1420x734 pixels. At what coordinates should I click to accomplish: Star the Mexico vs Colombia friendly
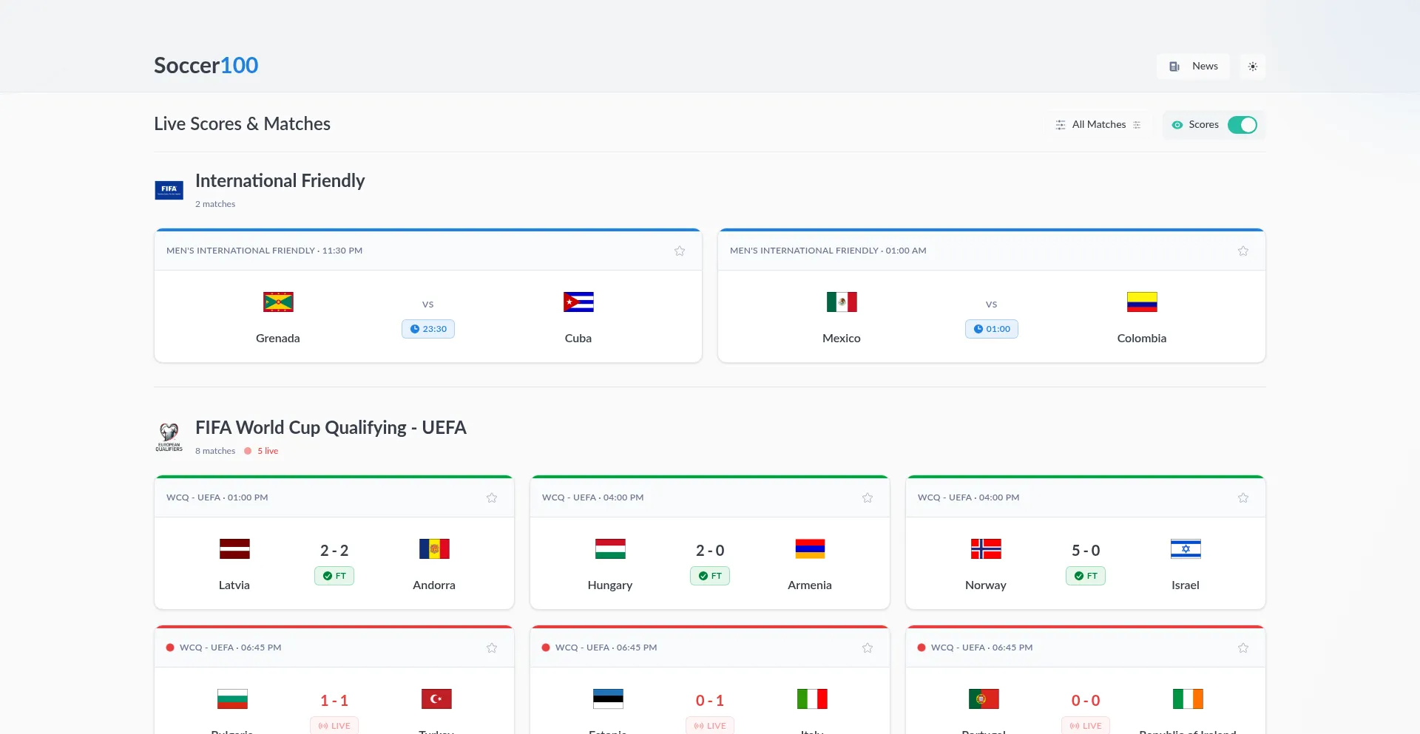[1242, 251]
